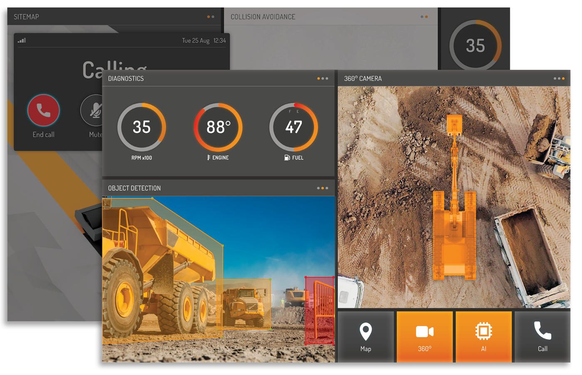582x375 pixels.
Task: Click the RPM x100 gauge
Action: (141, 127)
